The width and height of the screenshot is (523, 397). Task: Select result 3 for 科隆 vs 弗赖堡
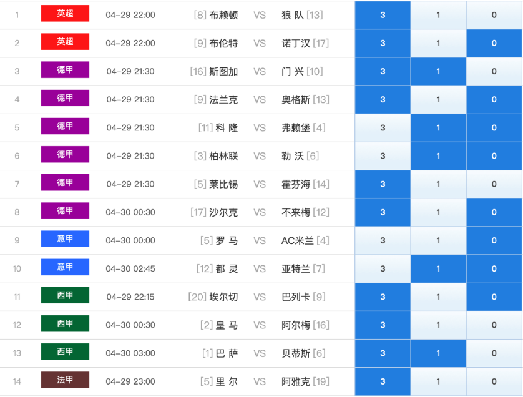tap(383, 128)
